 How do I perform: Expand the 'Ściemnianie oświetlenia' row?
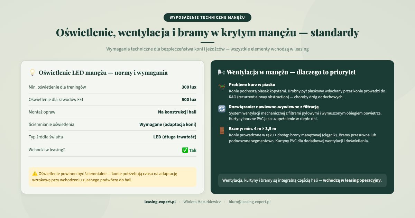click(x=112, y=124)
